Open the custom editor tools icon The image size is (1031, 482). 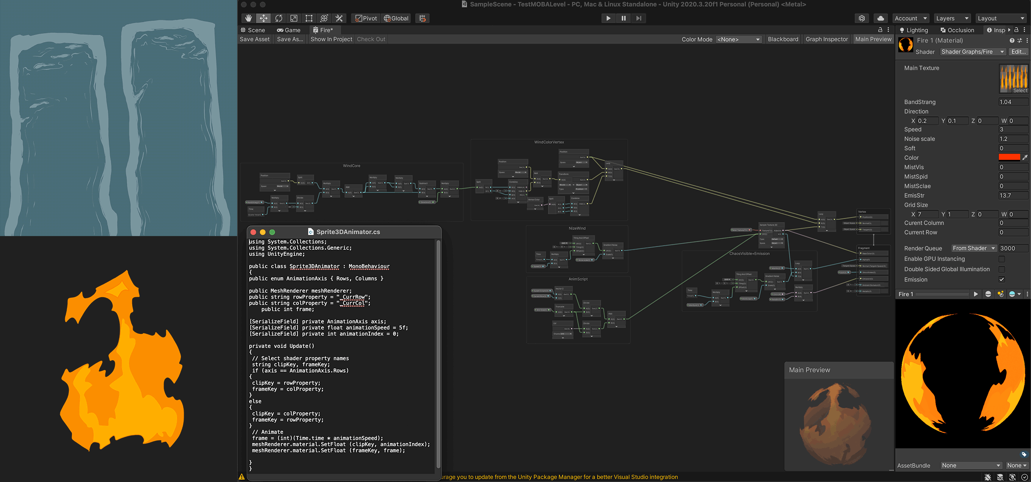click(339, 18)
